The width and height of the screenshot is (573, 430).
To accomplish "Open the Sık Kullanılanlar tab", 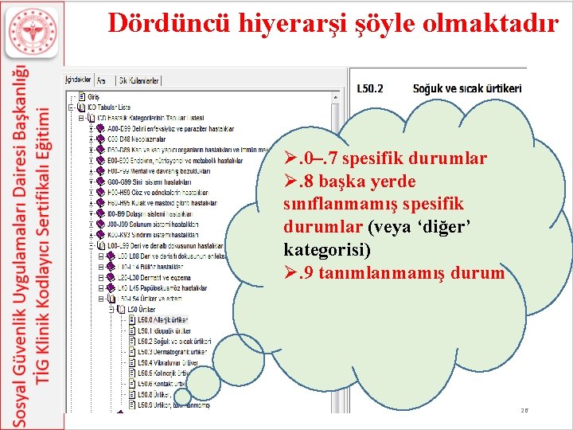I will (x=138, y=80).
